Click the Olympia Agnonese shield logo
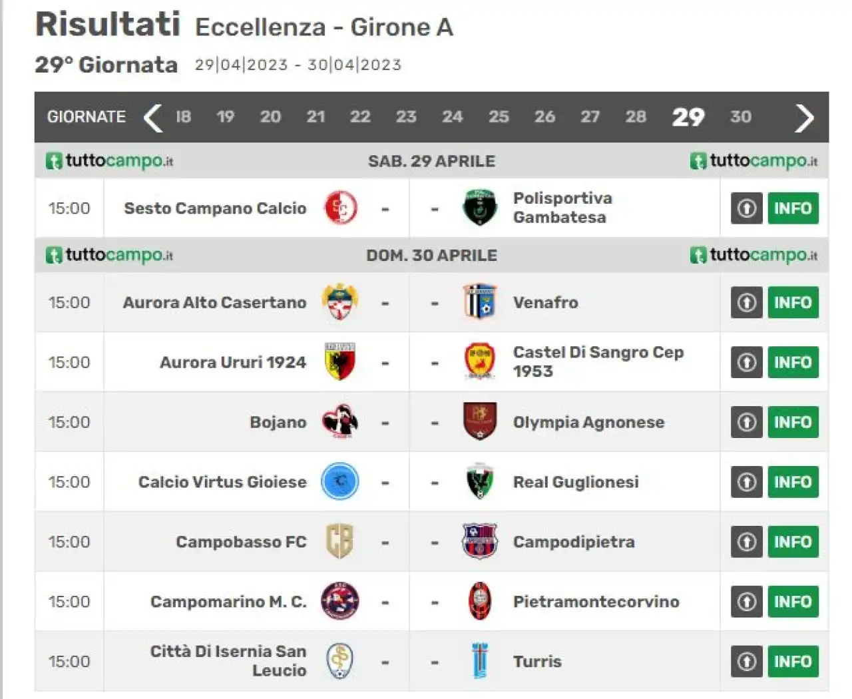The image size is (852, 699). click(x=480, y=422)
